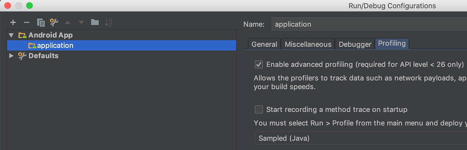Open Edit Defaults wrench icon
The width and height of the screenshot is (467, 150).
[x=54, y=23]
